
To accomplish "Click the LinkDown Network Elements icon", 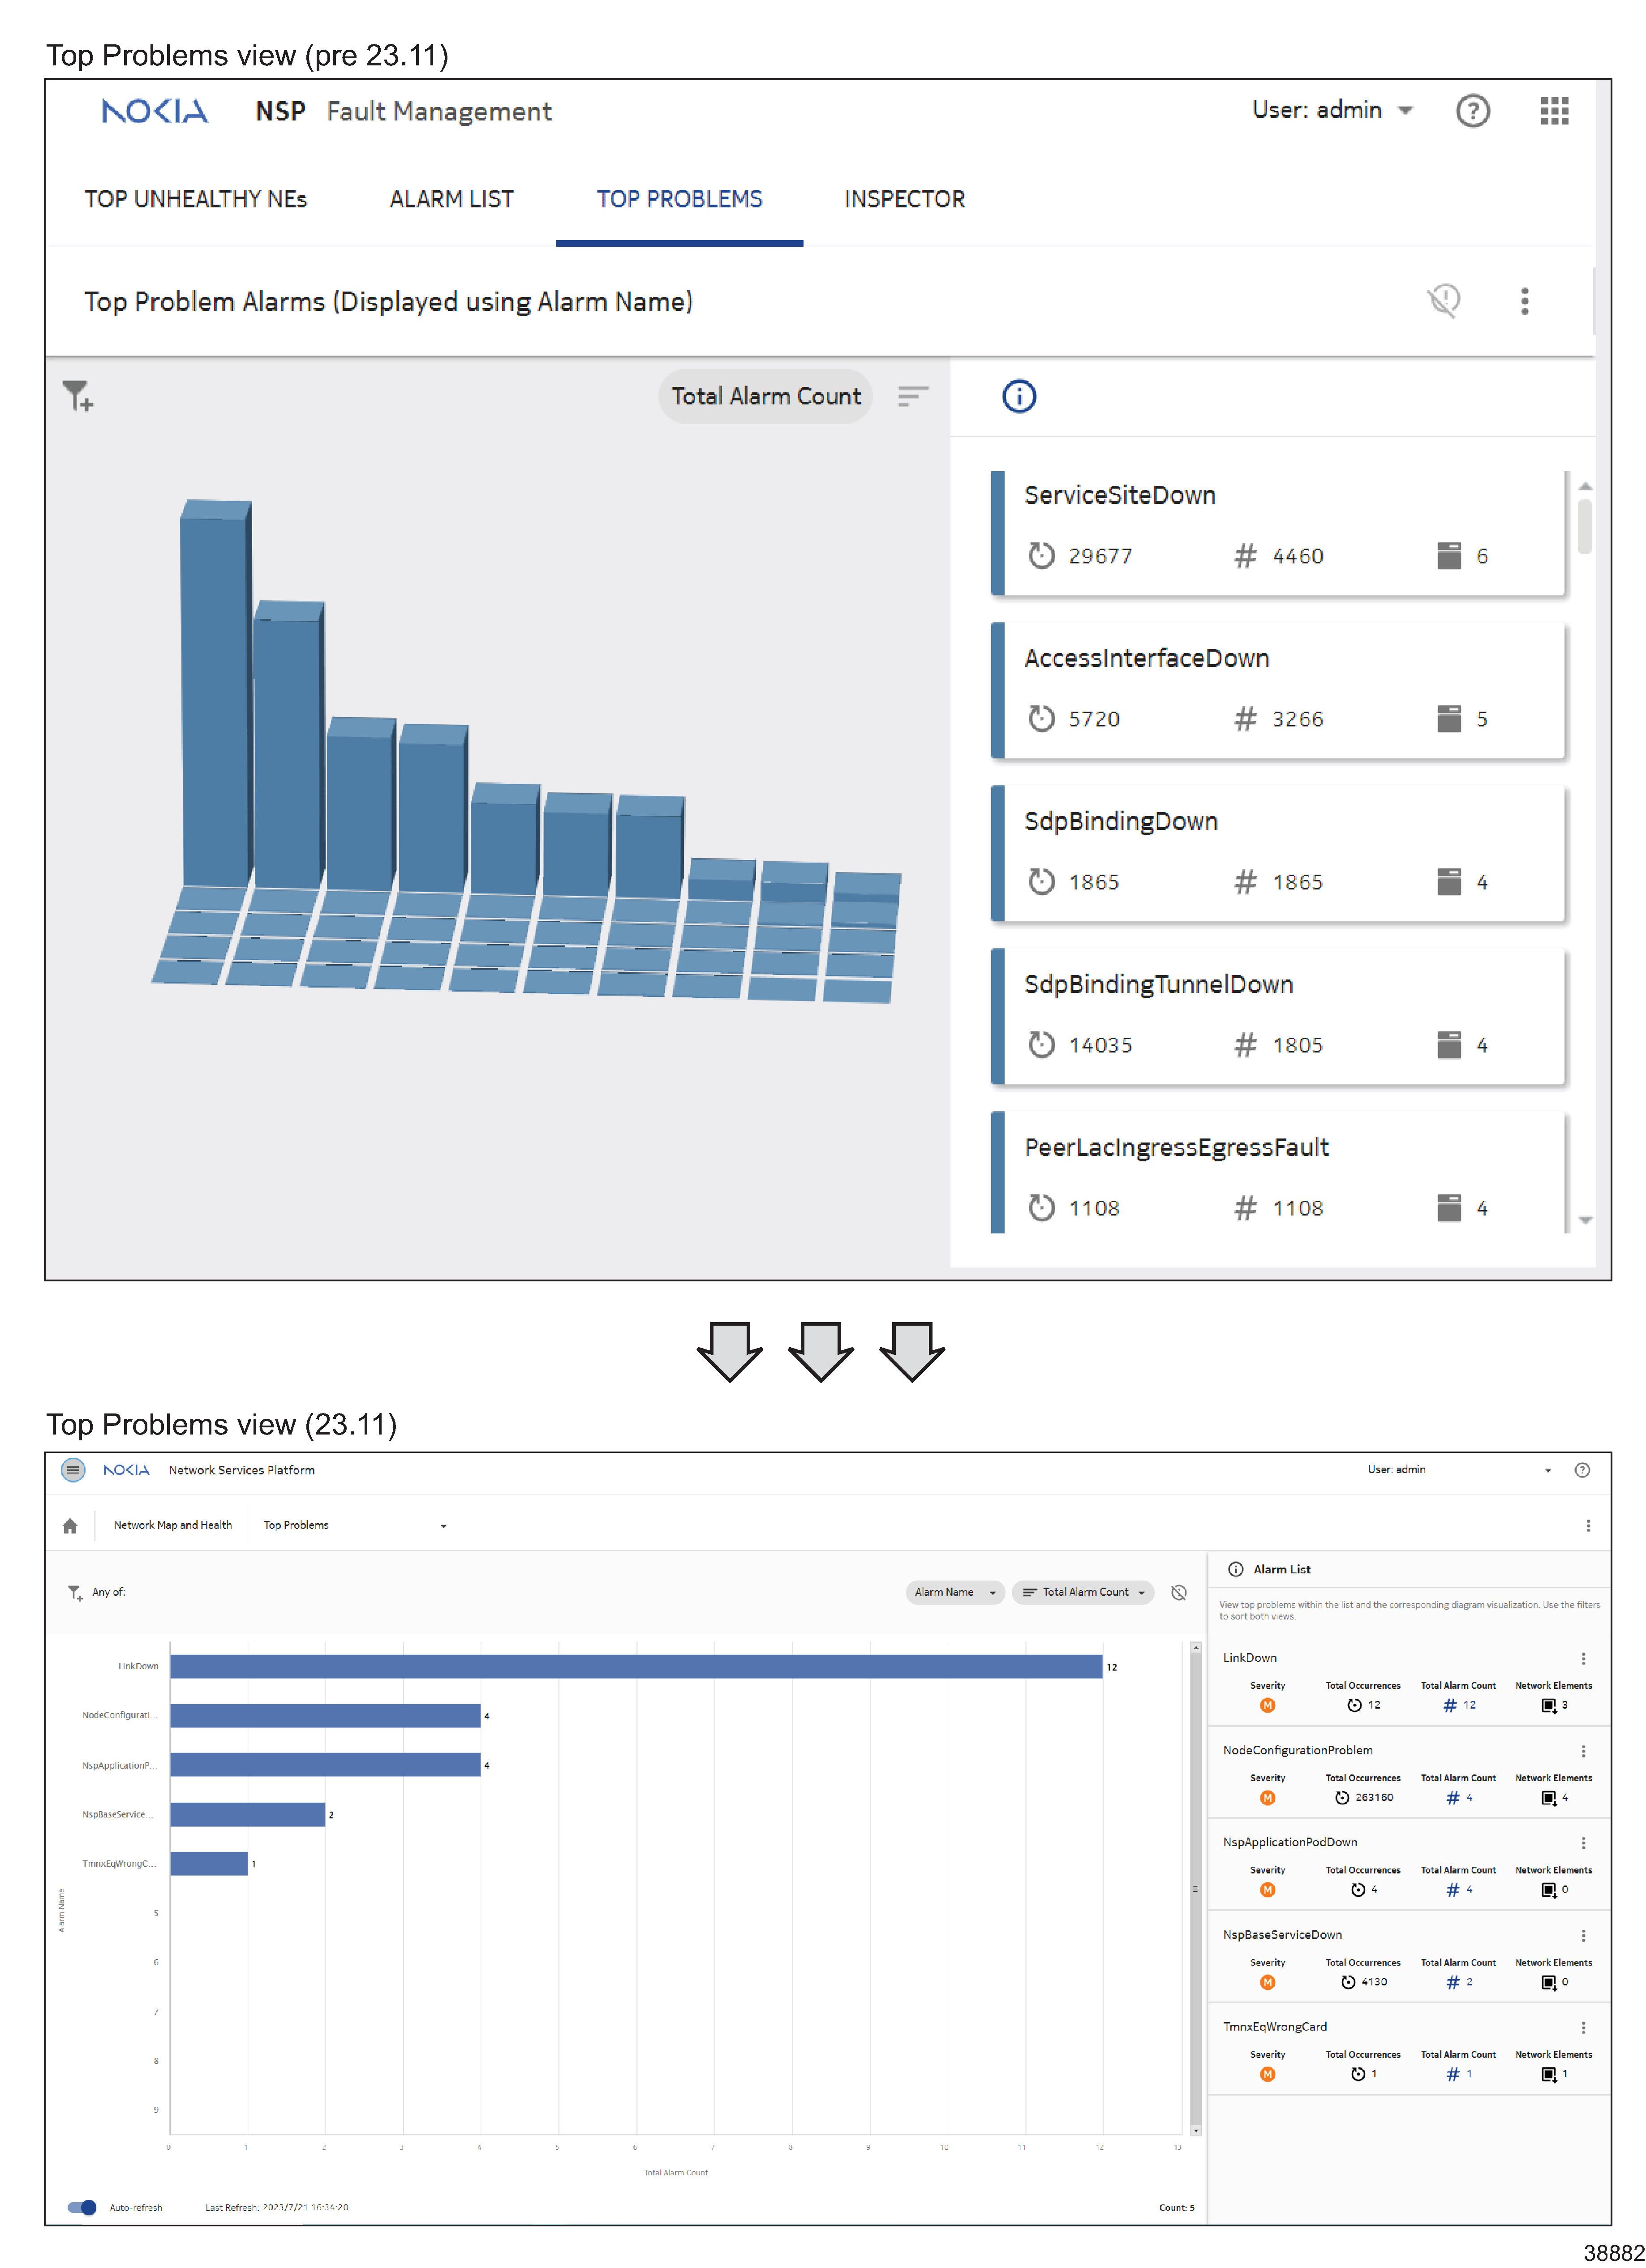I will coord(1549,1706).
